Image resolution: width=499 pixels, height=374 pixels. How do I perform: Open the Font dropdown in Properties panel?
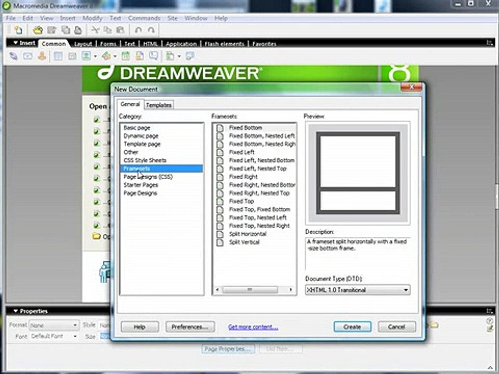pyautogui.click(x=54, y=336)
